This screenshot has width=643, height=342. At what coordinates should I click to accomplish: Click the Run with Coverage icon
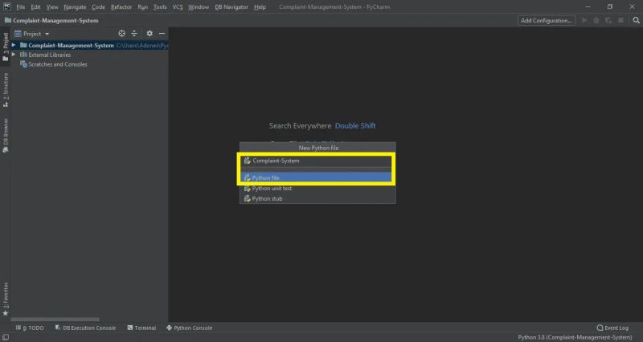click(608, 20)
